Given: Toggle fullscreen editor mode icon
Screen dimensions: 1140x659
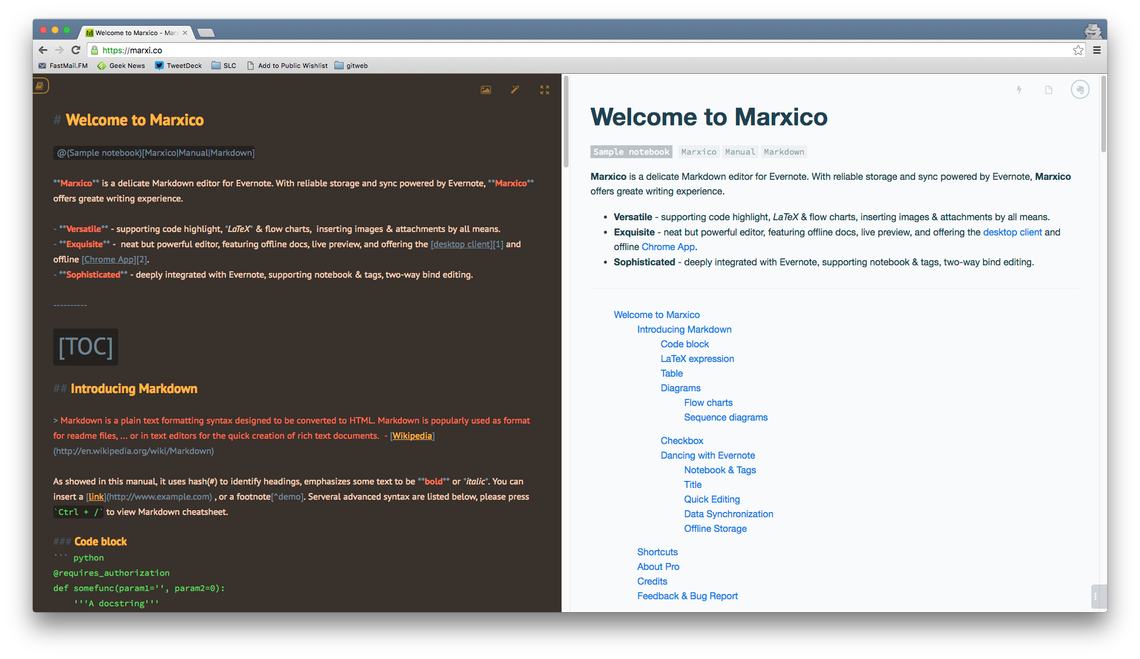Looking at the screenshot, I should 545,90.
